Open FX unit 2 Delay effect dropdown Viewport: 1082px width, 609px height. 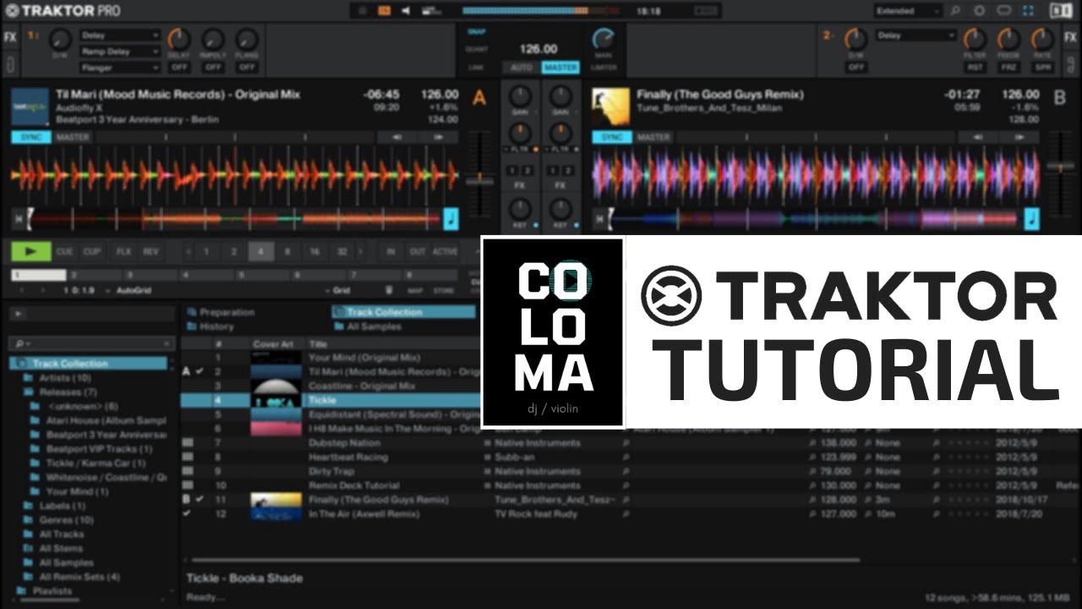tap(916, 36)
